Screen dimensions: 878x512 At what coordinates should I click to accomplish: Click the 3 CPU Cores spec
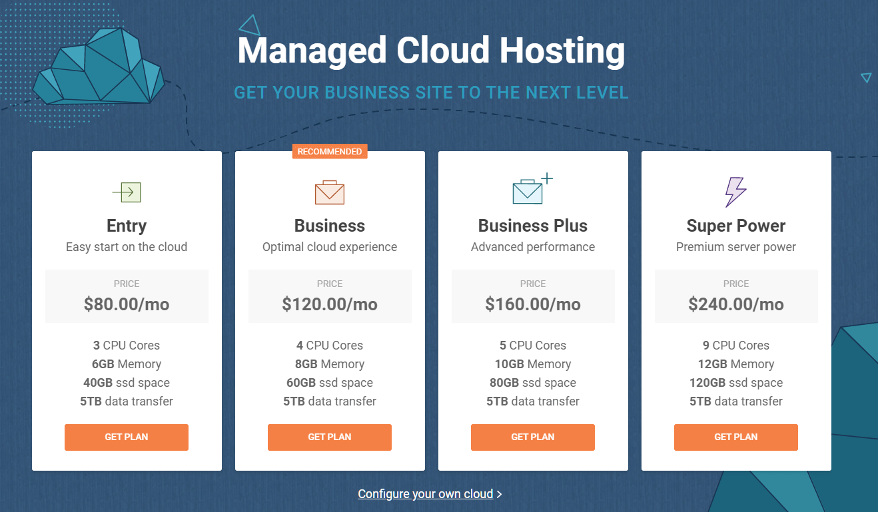coord(127,346)
